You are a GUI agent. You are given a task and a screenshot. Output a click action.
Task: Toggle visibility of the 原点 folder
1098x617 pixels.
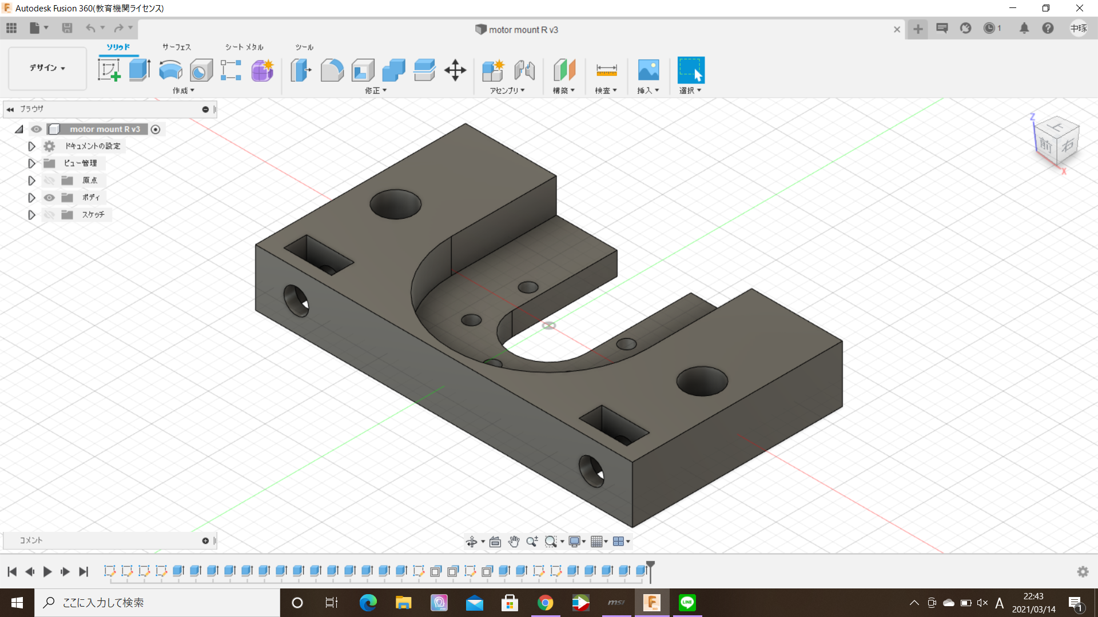point(50,181)
